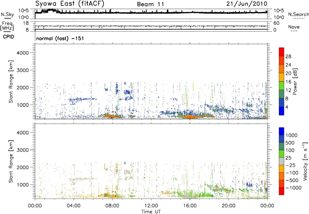
Task: Click the date "21/Jun/2010"
Action: pyautogui.click(x=247, y=3)
